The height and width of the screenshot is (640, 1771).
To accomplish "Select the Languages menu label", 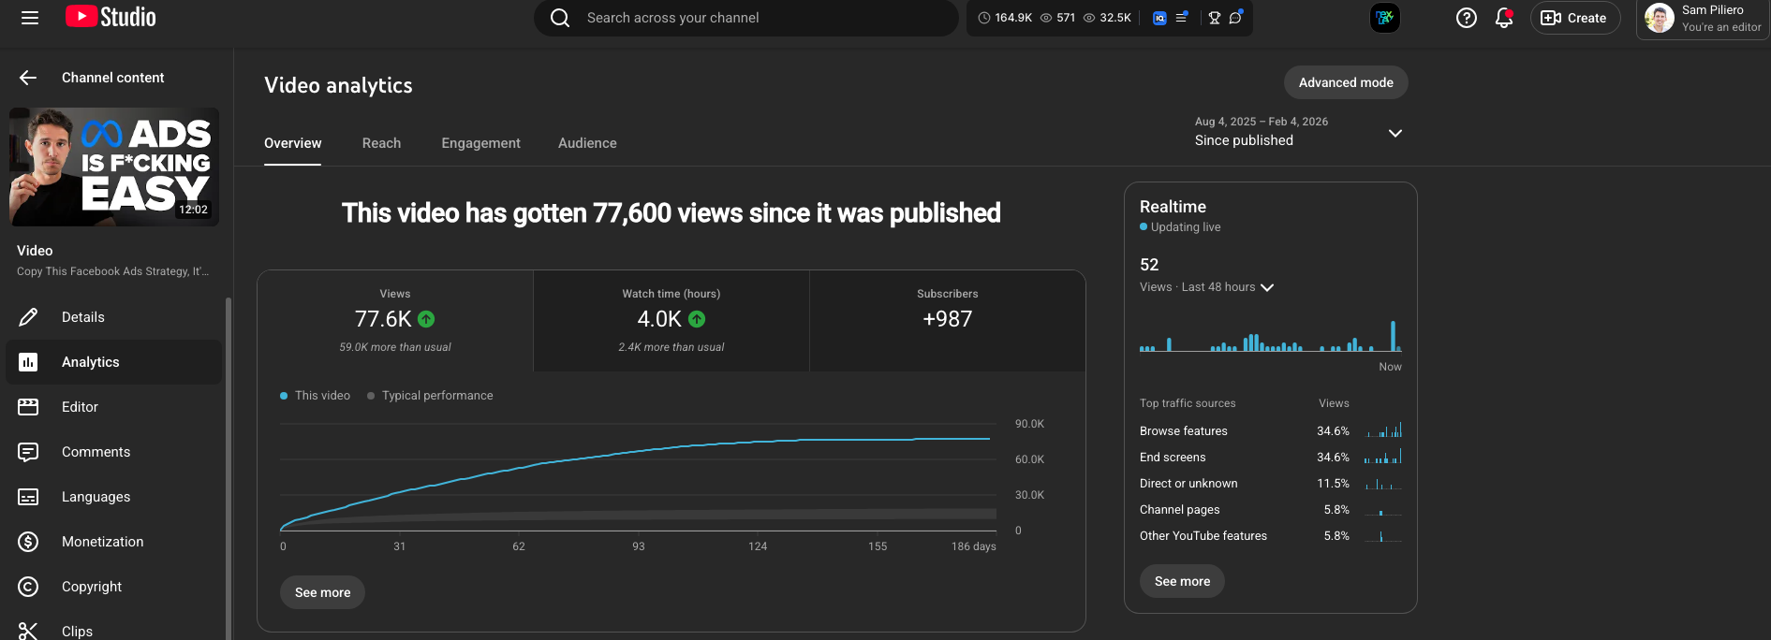I will coord(96,497).
